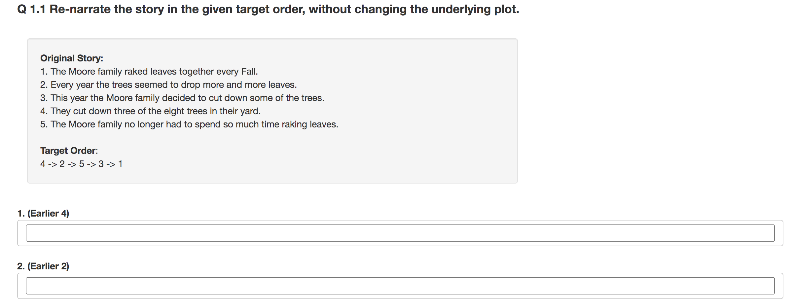Click the sentence 'no longer had to spend'

click(x=189, y=124)
